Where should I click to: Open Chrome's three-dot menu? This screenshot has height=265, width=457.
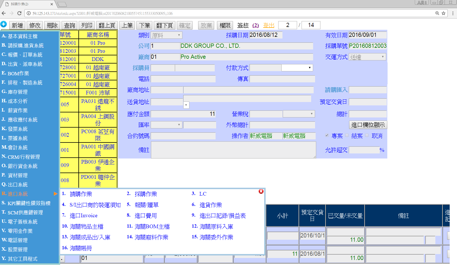(453, 13)
